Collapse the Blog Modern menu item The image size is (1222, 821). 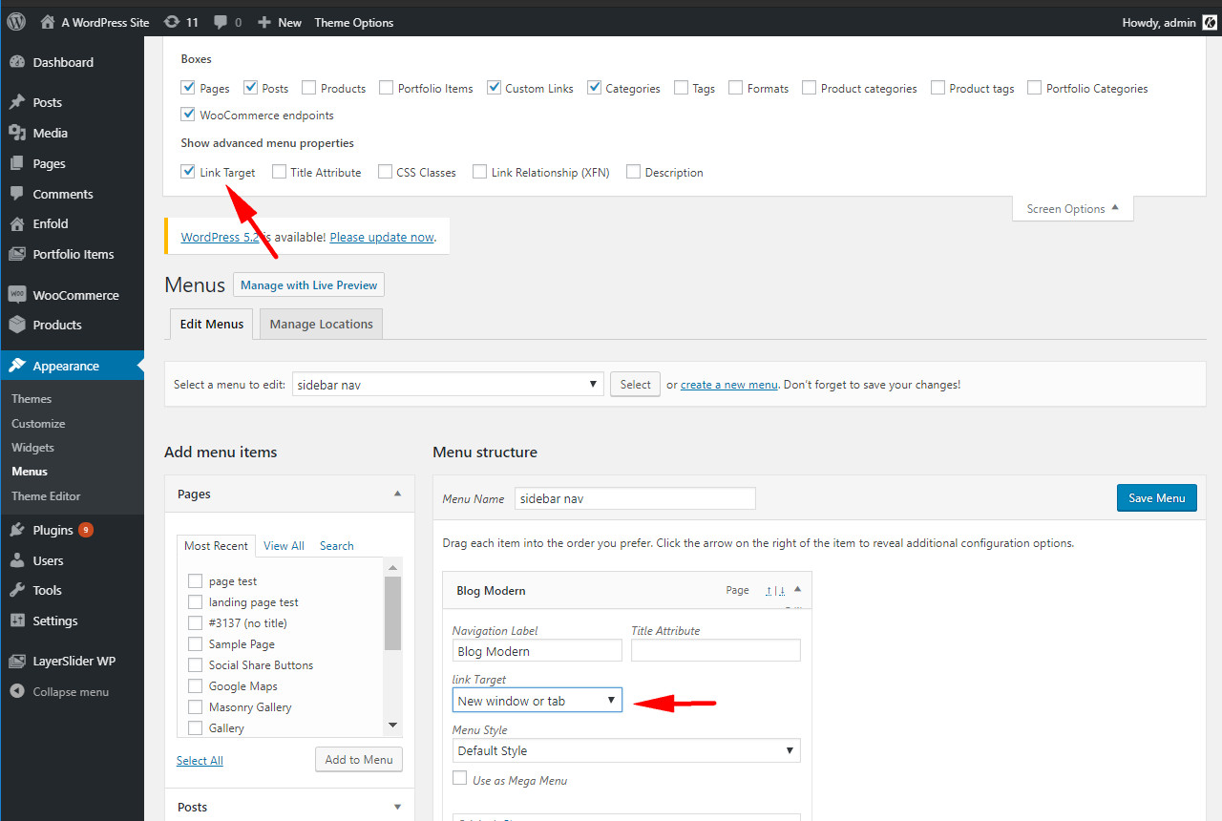[798, 590]
